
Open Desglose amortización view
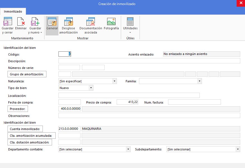click(x=69, y=26)
